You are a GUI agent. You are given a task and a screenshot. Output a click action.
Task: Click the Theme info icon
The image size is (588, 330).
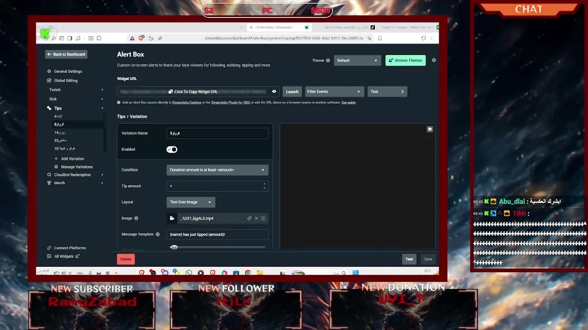coord(328,60)
